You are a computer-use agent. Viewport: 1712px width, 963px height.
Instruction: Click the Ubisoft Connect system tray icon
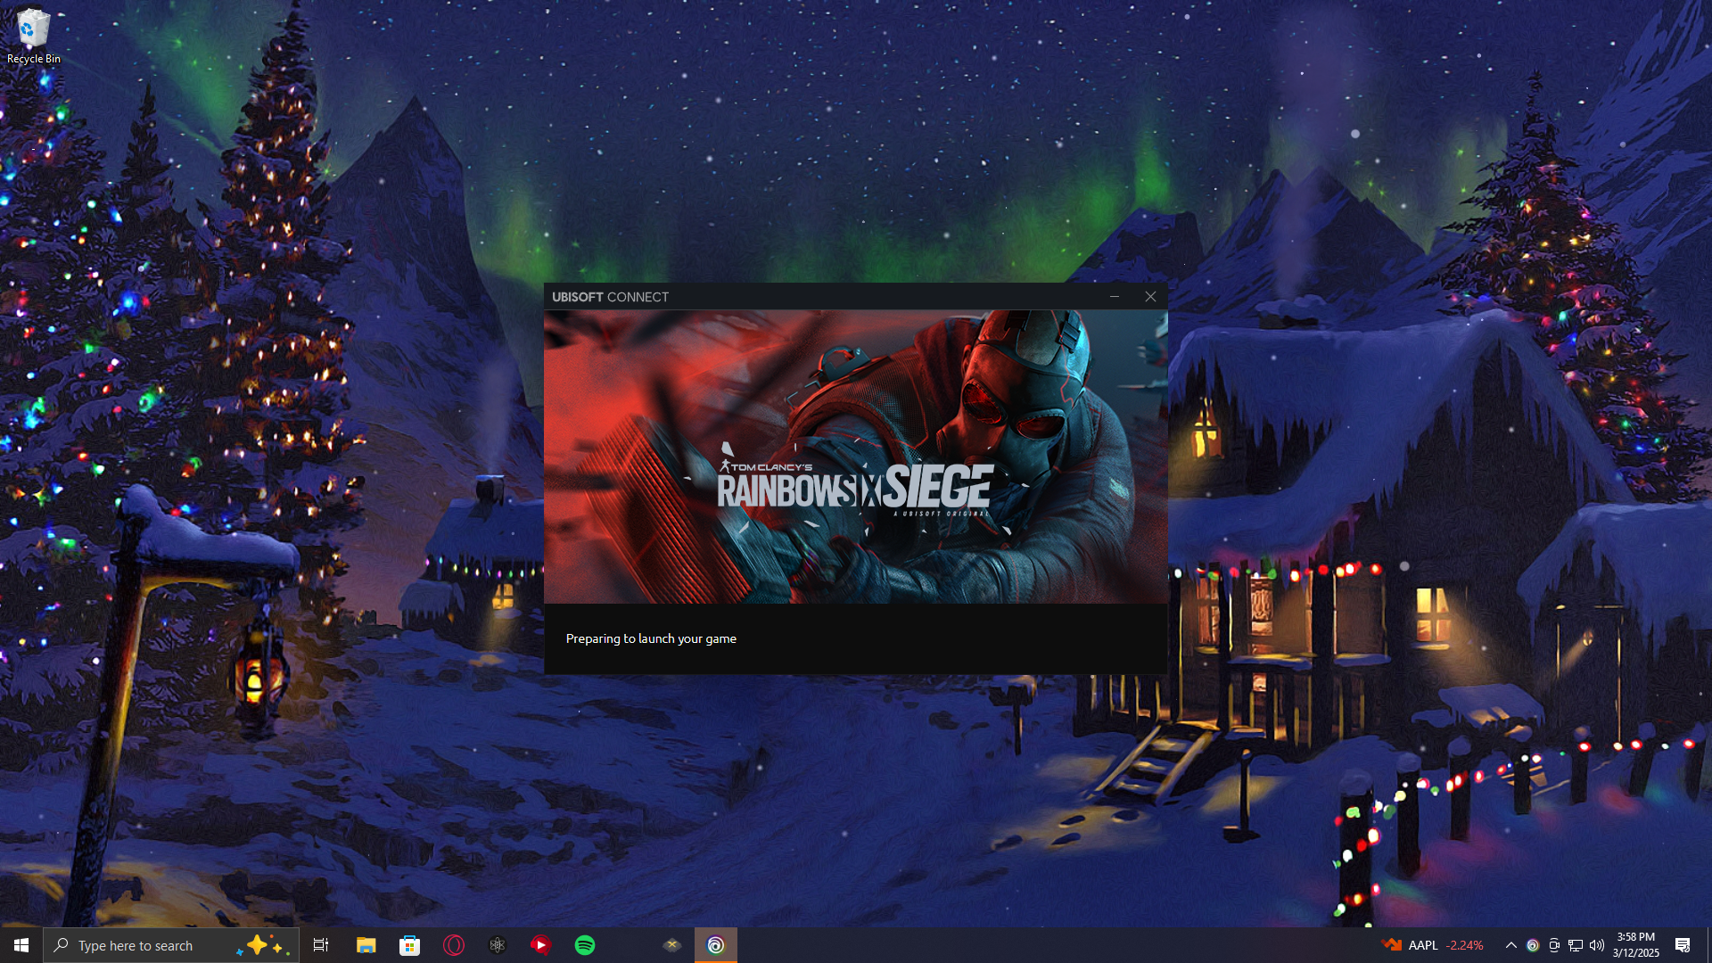click(1533, 945)
